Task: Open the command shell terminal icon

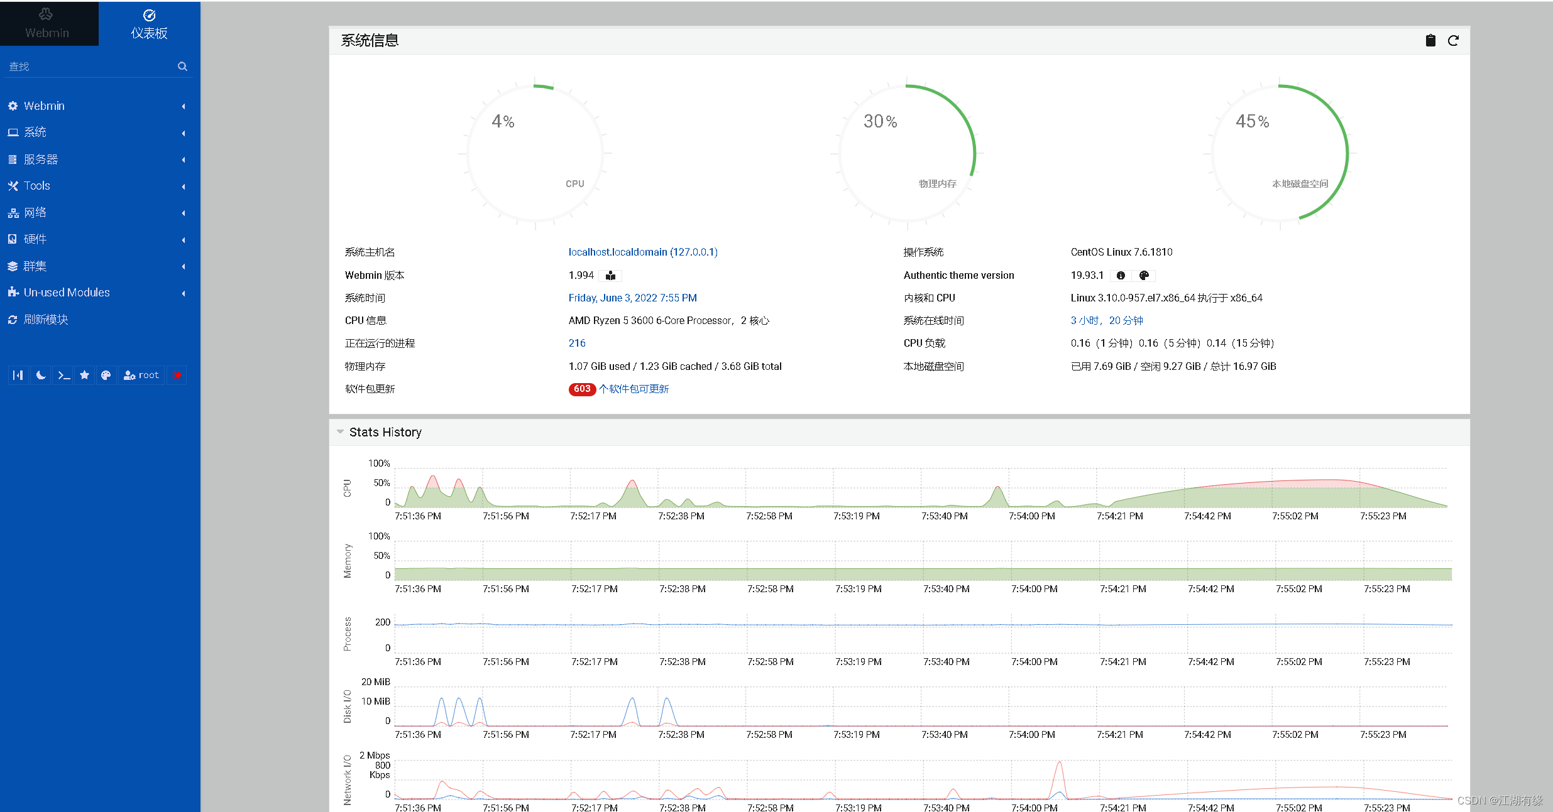Action: (63, 375)
